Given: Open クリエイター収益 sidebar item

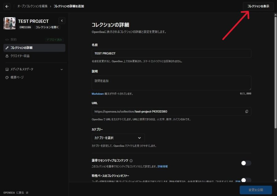Looking at the screenshot, I should (x=34, y=56).
